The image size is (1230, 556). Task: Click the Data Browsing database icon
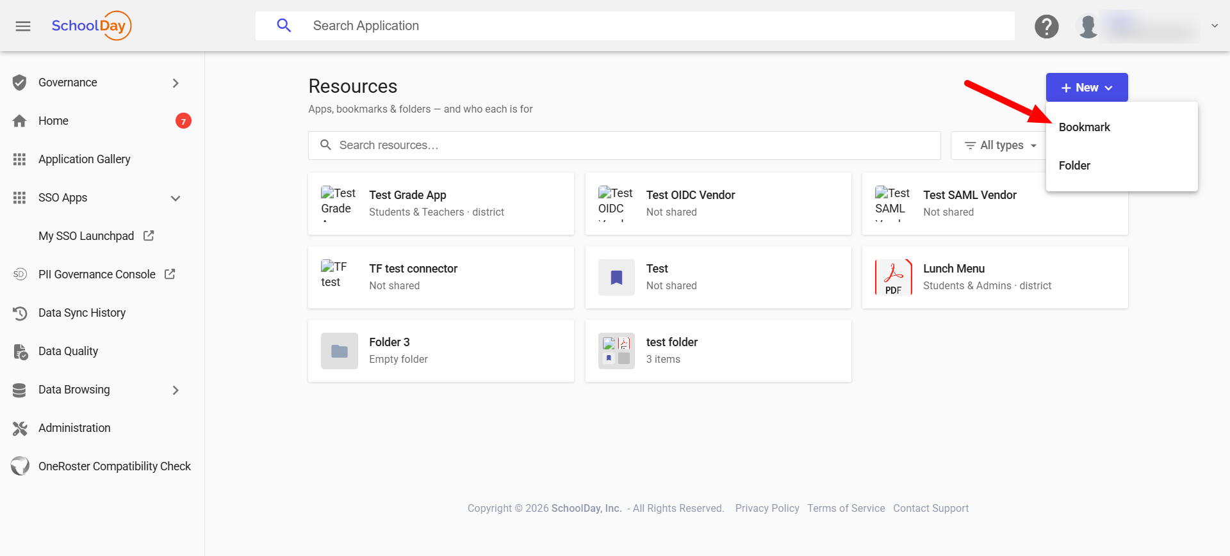[20, 390]
